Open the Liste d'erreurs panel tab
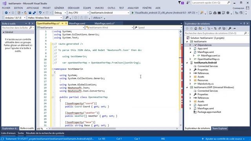The image size is (251, 141). pos(8,133)
